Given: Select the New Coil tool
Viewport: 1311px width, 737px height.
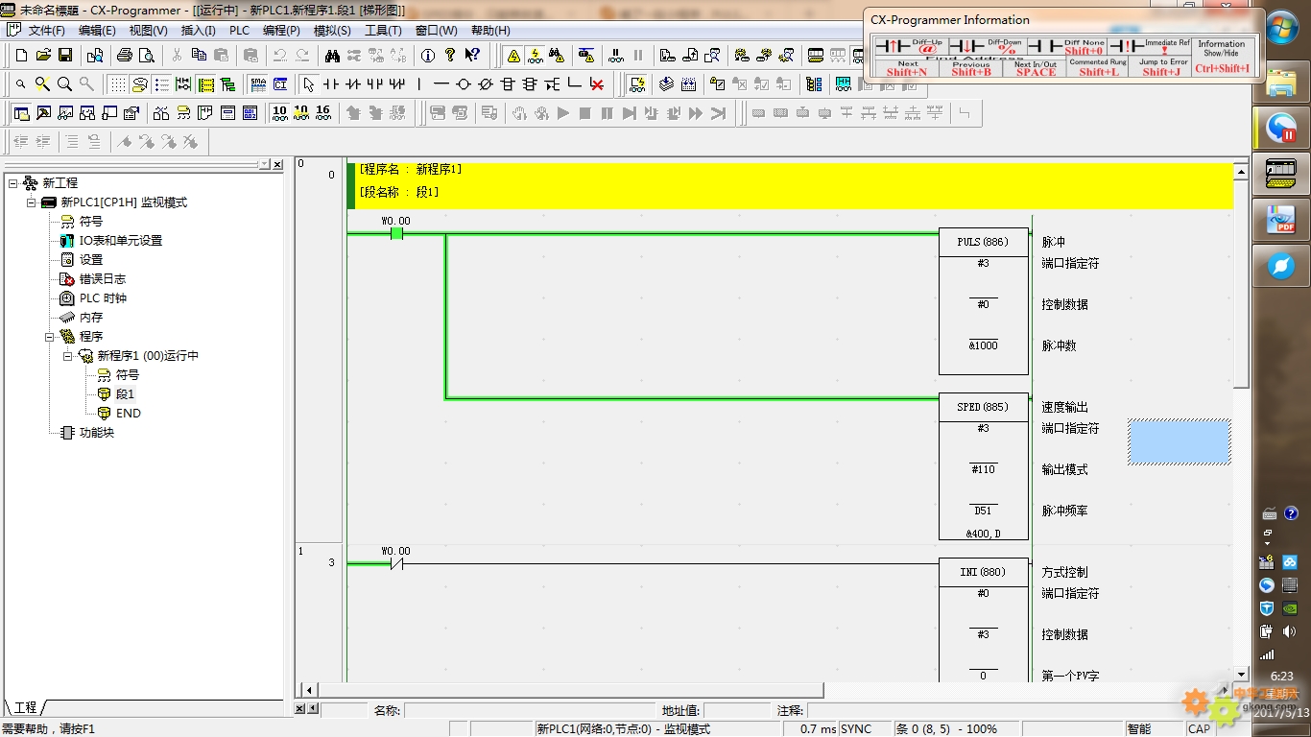Looking at the screenshot, I should click(463, 84).
